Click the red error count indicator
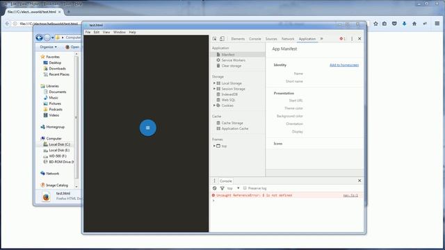 point(342,39)
